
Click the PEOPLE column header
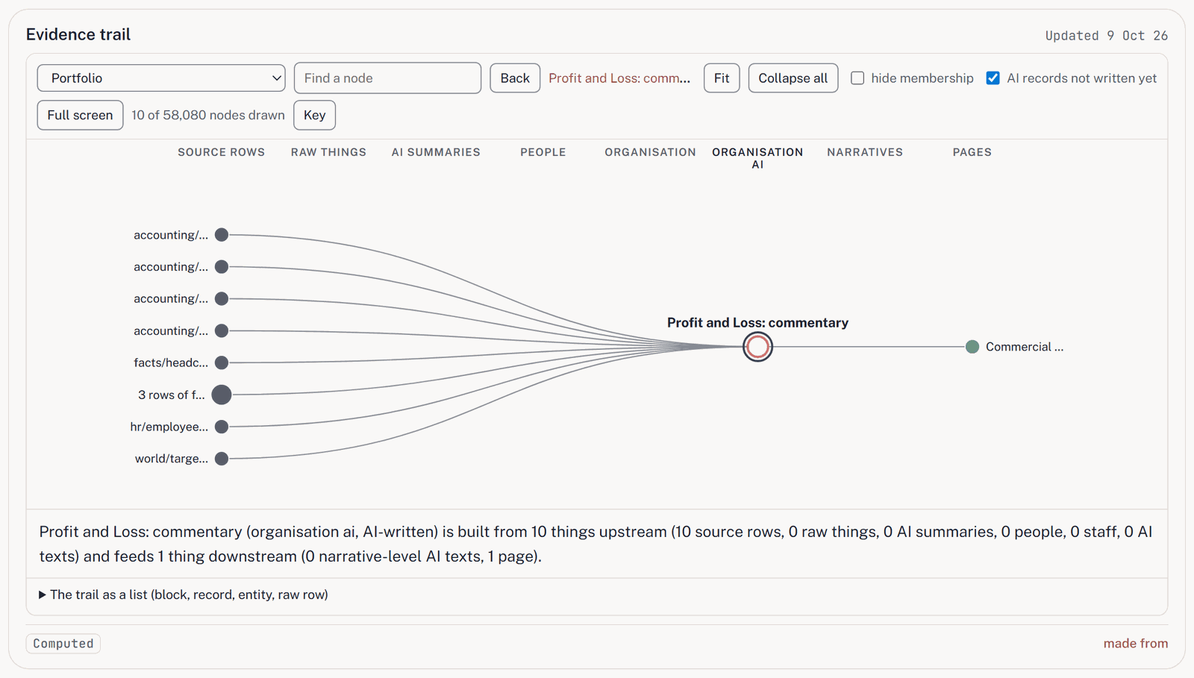(x=543, y=152)
